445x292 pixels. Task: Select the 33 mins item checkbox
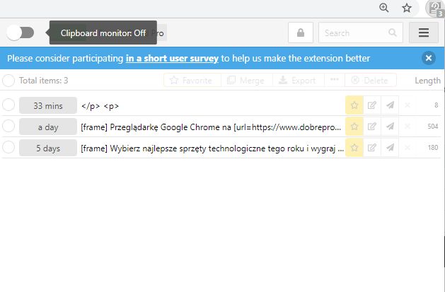(8, 105)
